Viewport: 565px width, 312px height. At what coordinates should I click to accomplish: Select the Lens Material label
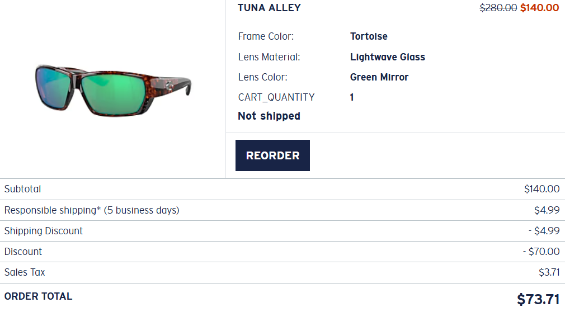click(269, 57)
